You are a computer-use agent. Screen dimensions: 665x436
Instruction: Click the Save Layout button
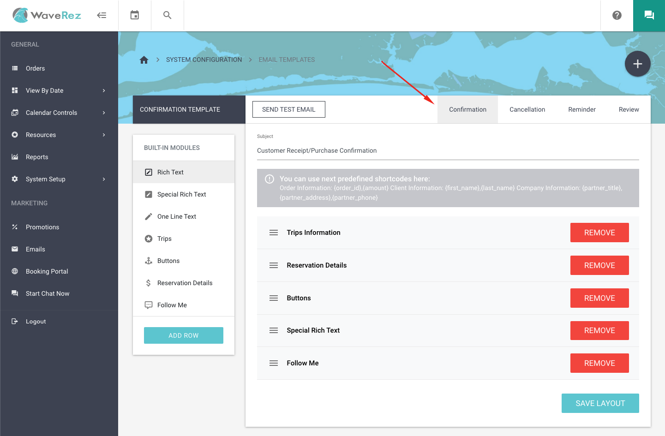tap(600, 403)
